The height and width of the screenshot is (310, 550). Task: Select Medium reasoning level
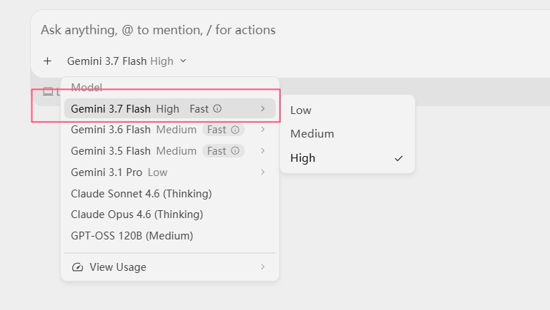coord(347,134)
